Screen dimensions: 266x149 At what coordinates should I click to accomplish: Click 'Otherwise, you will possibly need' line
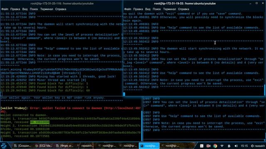tap(193, 17)
